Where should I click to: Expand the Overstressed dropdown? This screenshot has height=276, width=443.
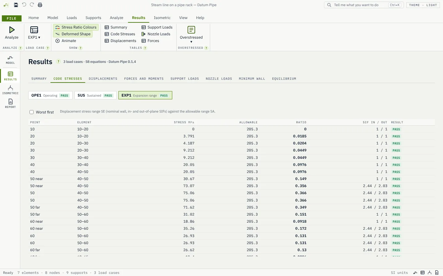(191, 34)
